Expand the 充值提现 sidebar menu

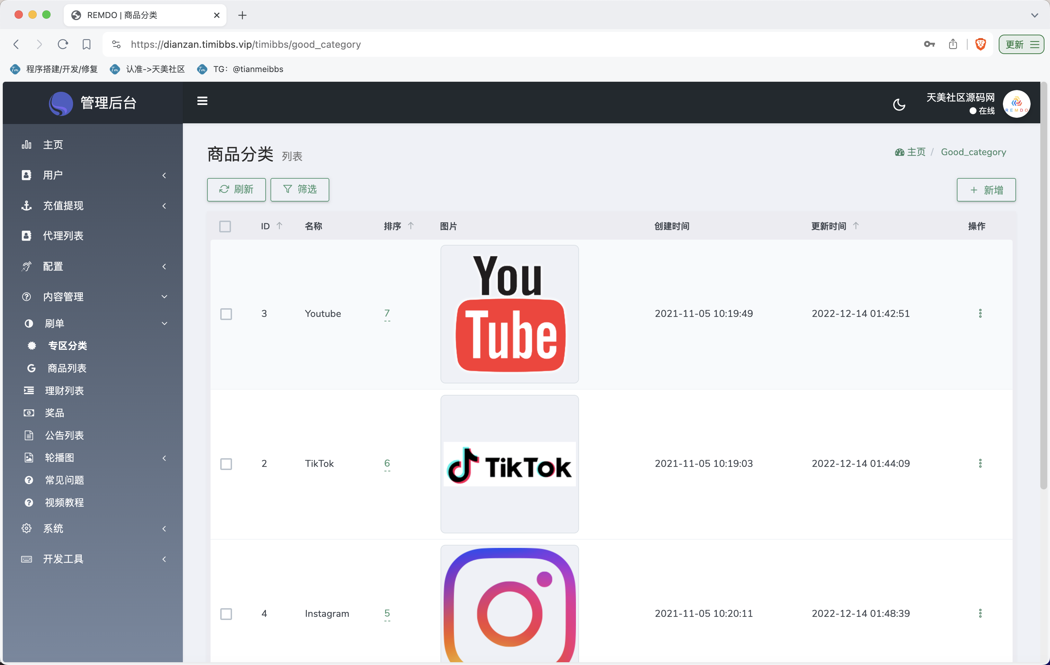pos(92,205)
